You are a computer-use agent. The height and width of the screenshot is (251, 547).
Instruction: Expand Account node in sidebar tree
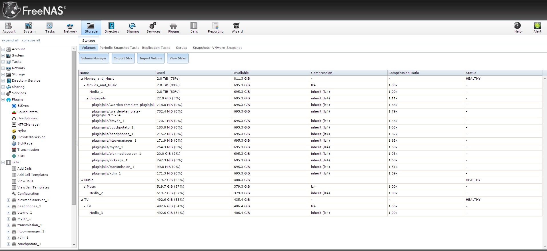3,49
